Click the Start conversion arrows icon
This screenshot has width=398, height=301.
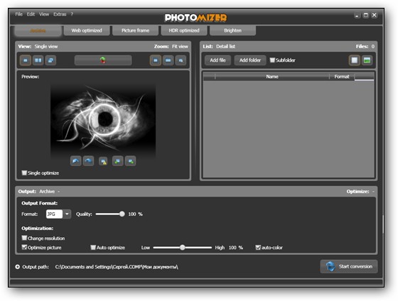tap(330, 266)
